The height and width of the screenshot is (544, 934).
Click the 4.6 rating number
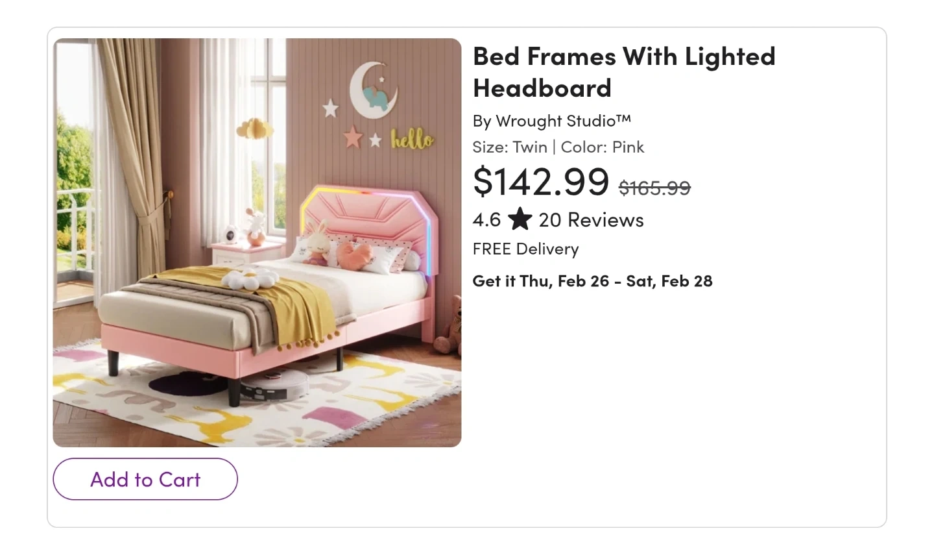[486, 220]
